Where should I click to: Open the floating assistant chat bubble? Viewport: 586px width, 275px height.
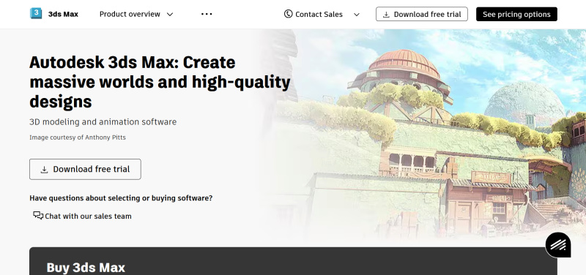(x=558, y=245)
